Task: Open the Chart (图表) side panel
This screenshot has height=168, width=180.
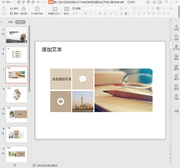Action: 176,67
